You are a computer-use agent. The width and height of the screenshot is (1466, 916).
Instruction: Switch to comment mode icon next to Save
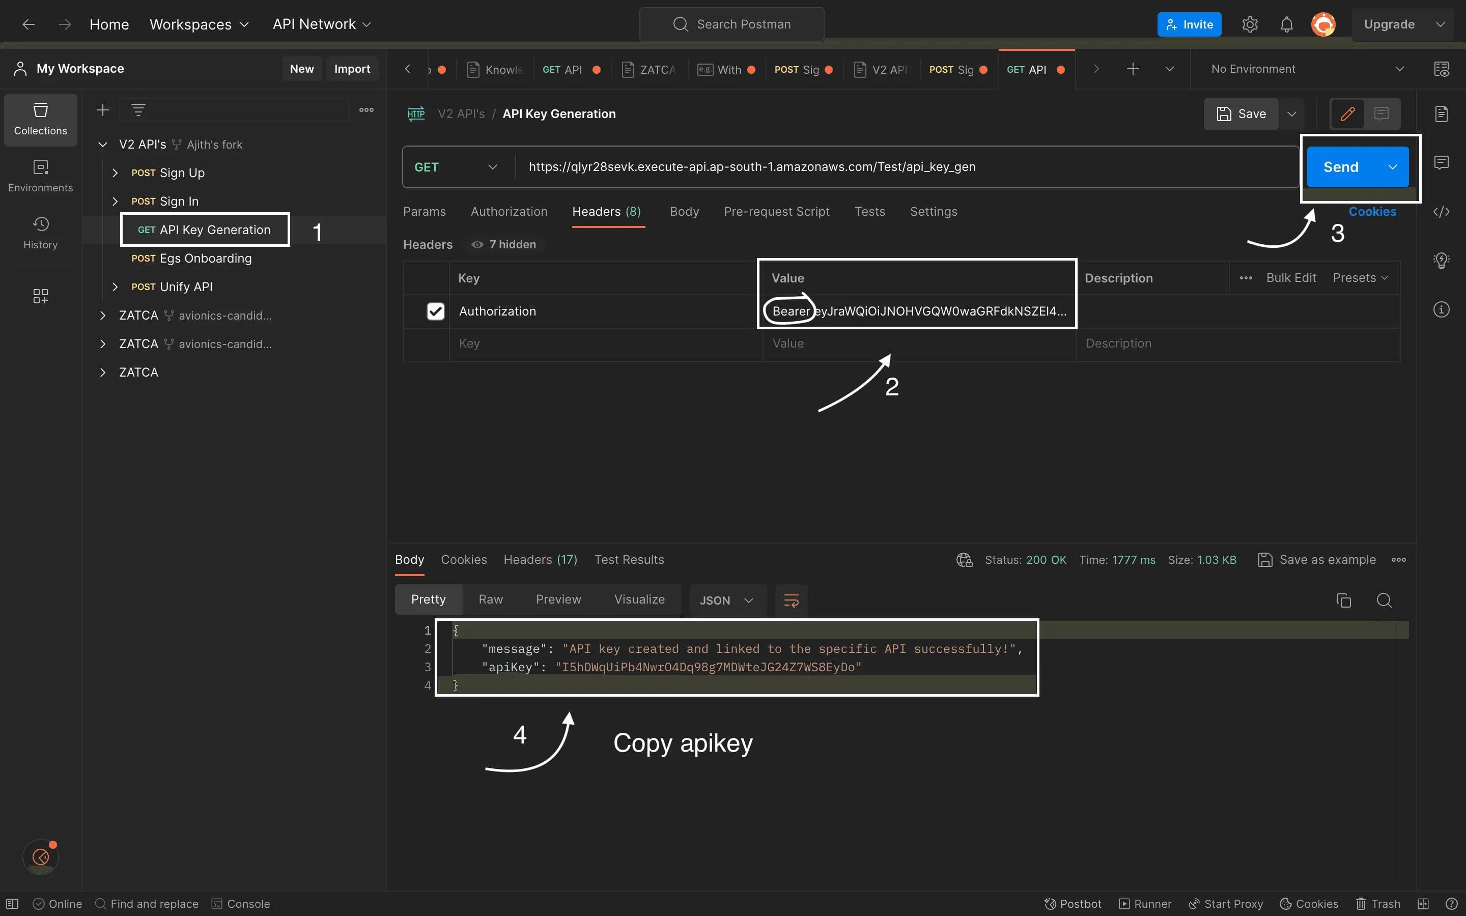click(1381, 114)
